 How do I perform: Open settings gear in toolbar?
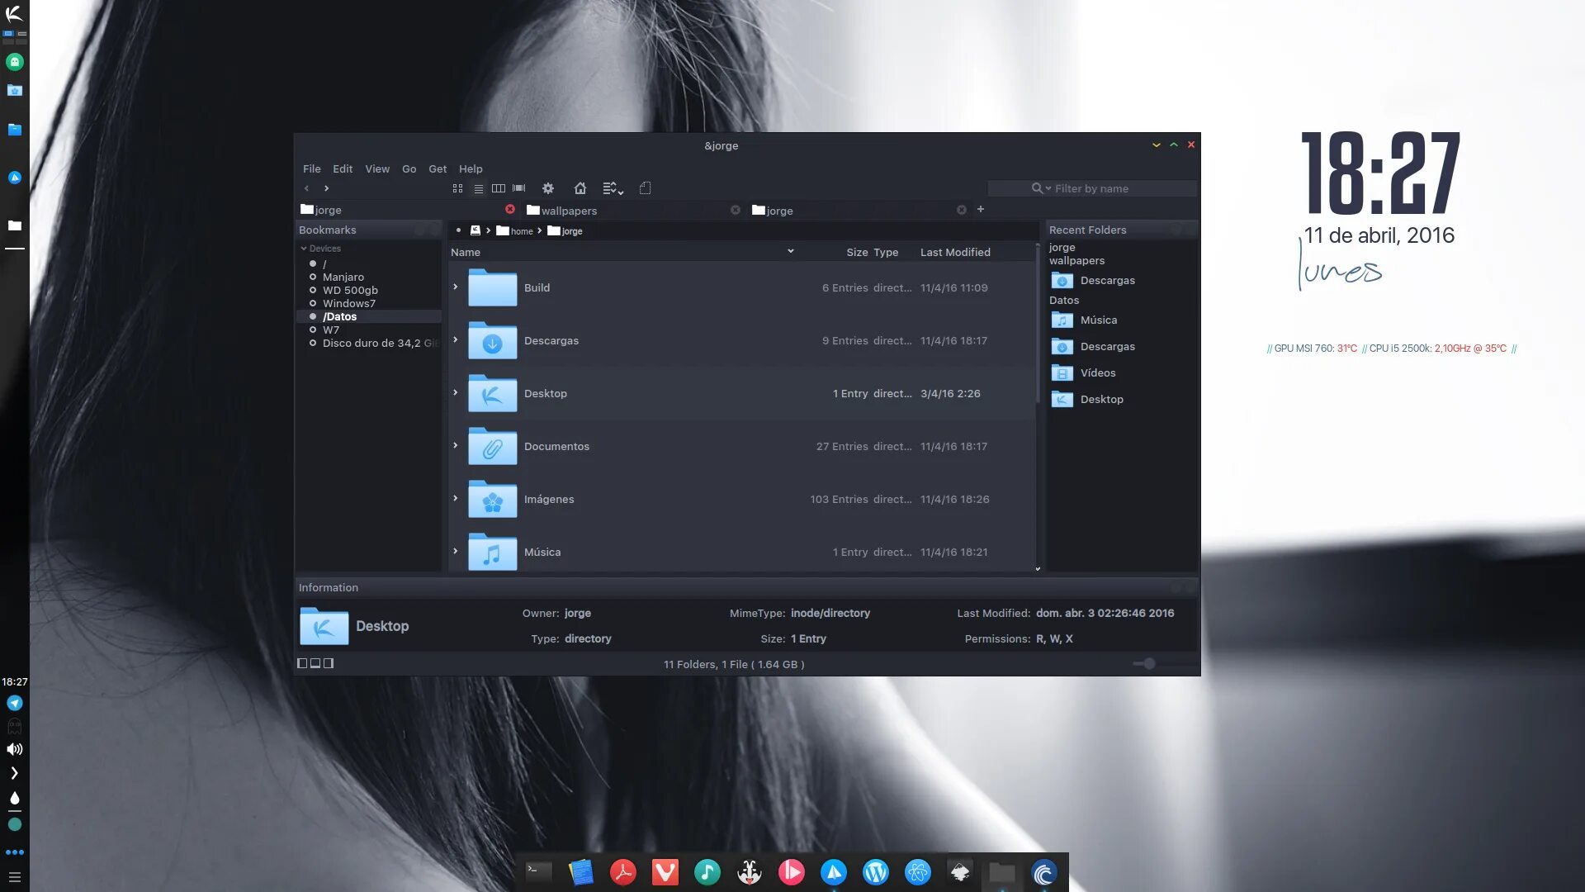pos(547,188)
